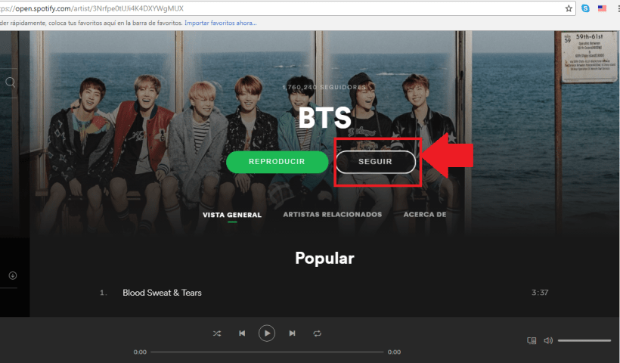This screenshot has height=363, width=620.
Task: Skip to next track
Action: [292, 334]
